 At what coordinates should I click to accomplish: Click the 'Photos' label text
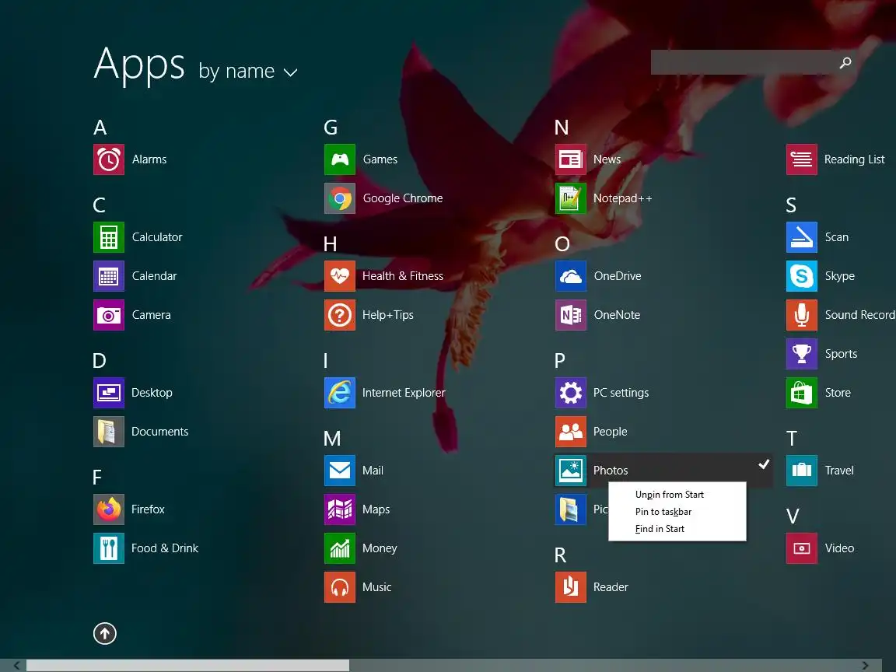611,471
